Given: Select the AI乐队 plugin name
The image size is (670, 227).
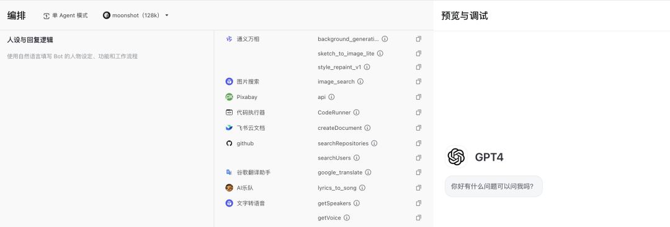Looking at the screenshot, I should [x=245, y=187].
